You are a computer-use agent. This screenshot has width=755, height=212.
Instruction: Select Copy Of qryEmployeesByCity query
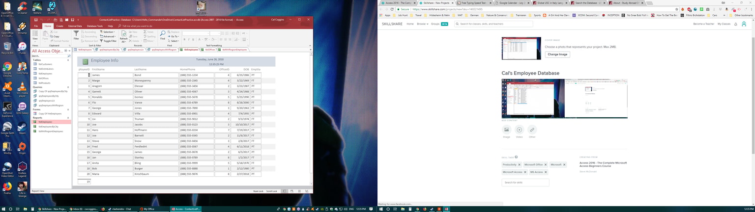53,91
